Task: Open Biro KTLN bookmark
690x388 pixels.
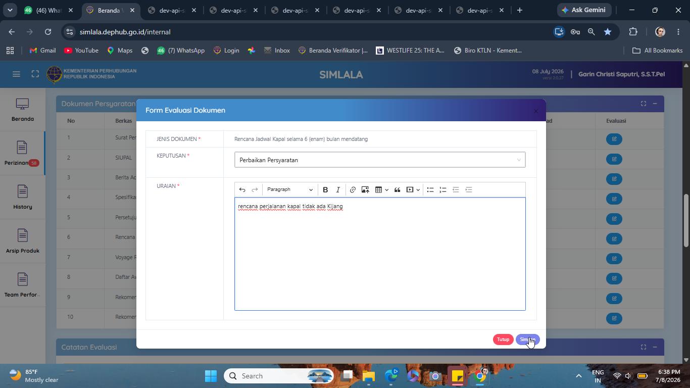Action: (488, 51)
